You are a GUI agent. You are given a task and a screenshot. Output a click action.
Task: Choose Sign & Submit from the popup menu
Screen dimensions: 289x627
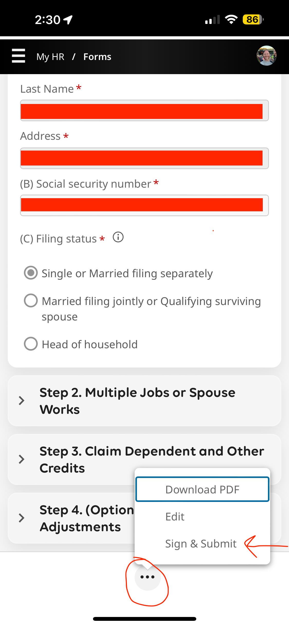201,544
